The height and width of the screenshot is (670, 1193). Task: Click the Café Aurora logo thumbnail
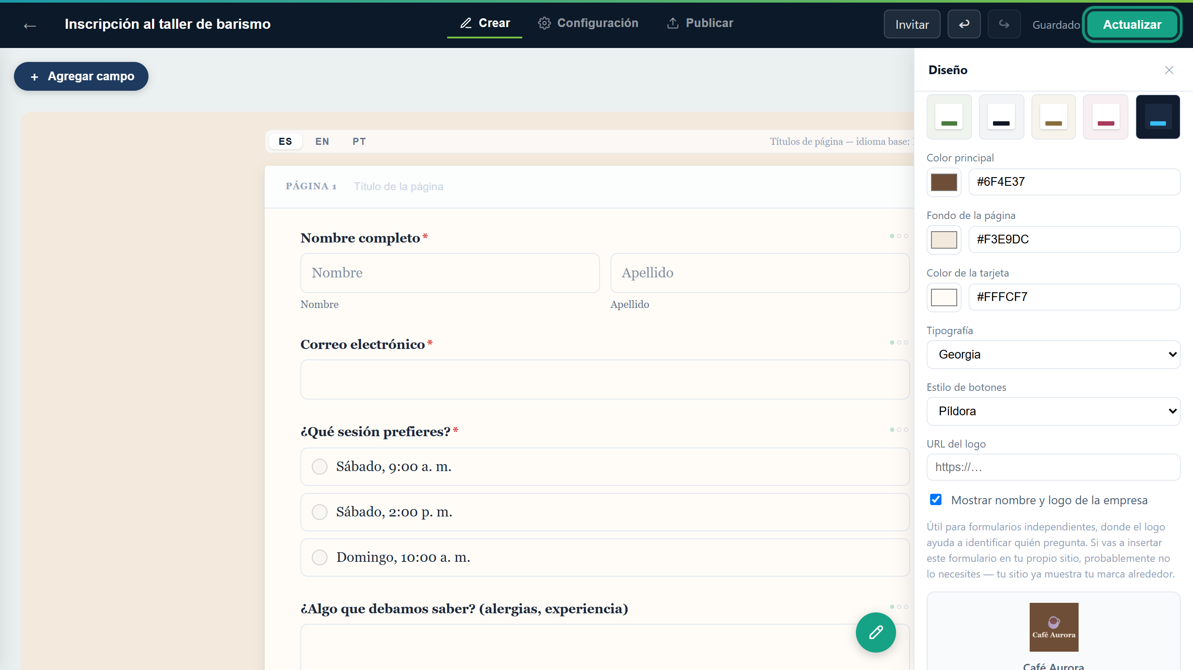(x=1054, y=627)
